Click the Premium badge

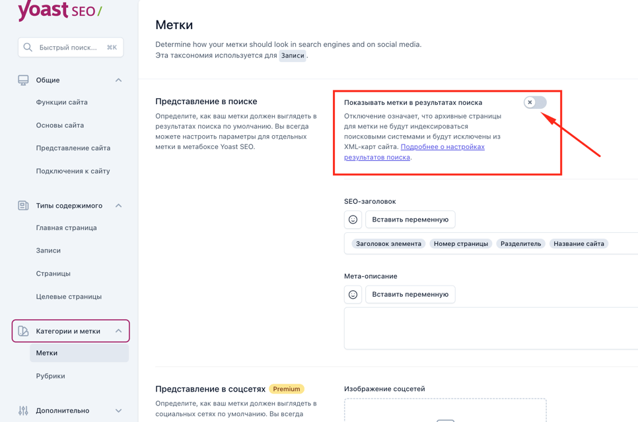(287, 389)
